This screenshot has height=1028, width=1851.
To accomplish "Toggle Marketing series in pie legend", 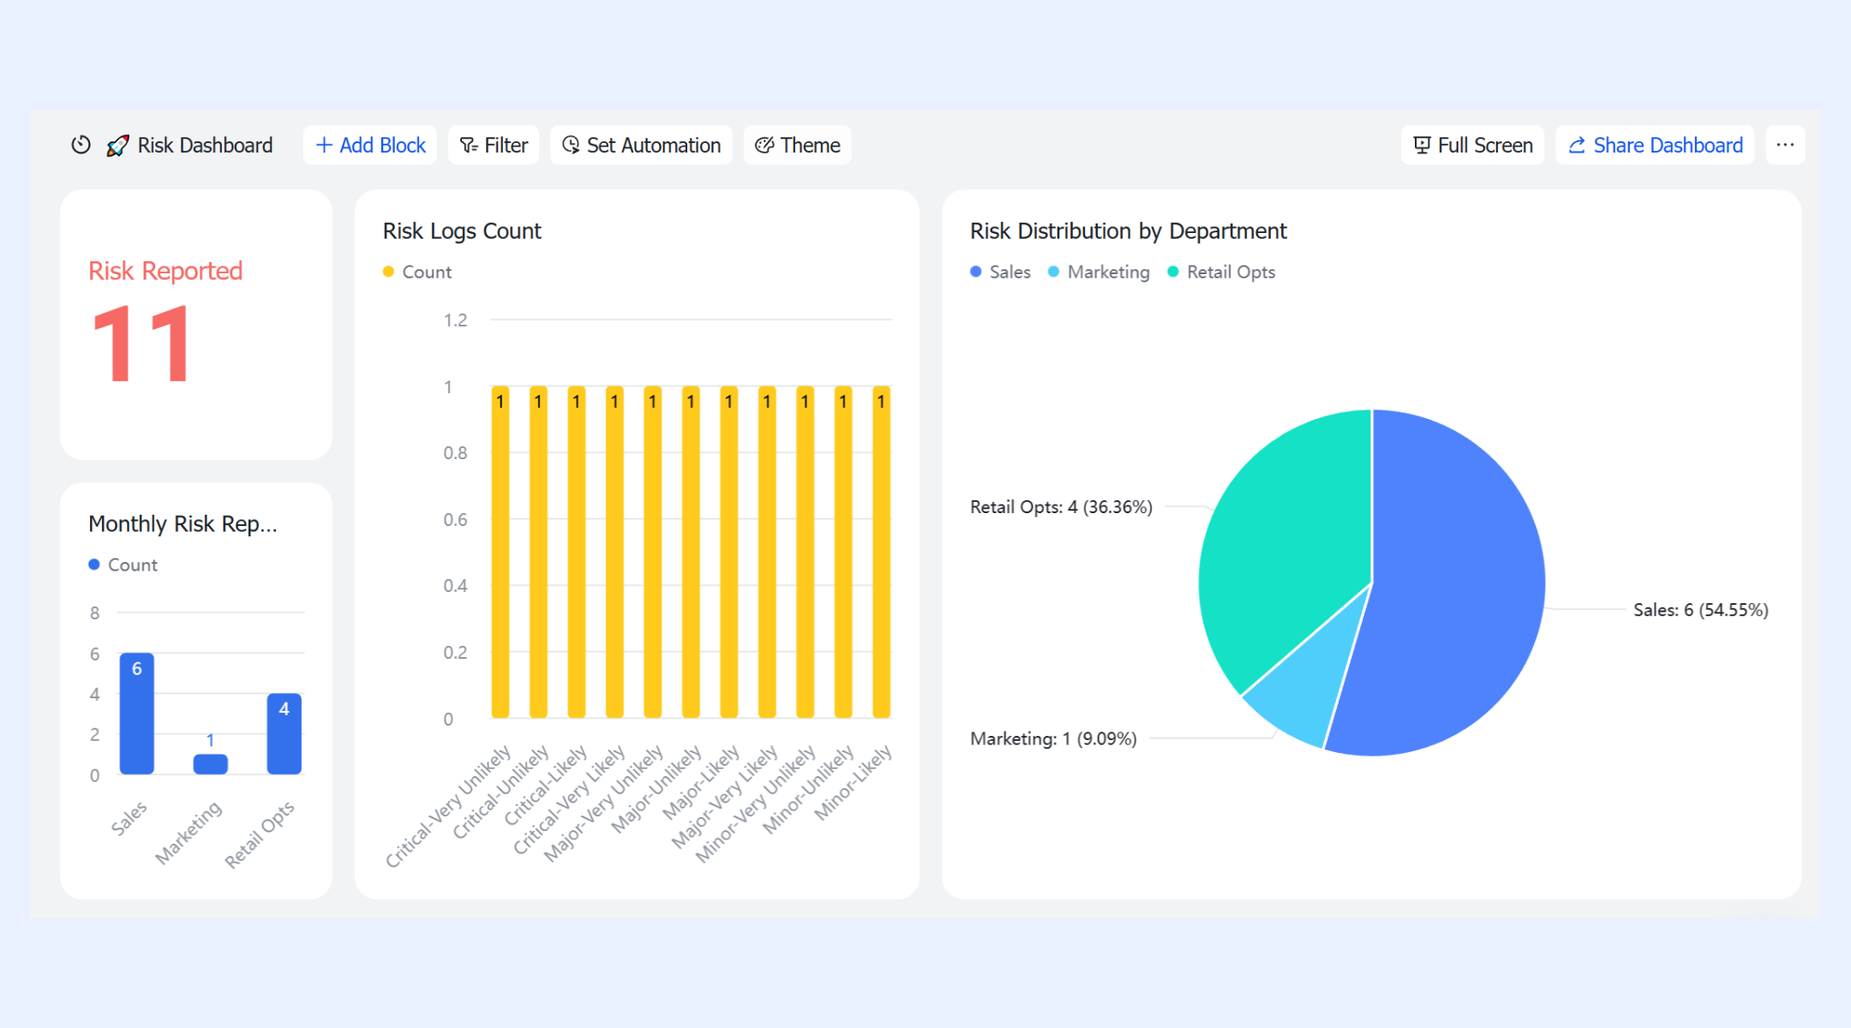I will (x=1099, y=272).
